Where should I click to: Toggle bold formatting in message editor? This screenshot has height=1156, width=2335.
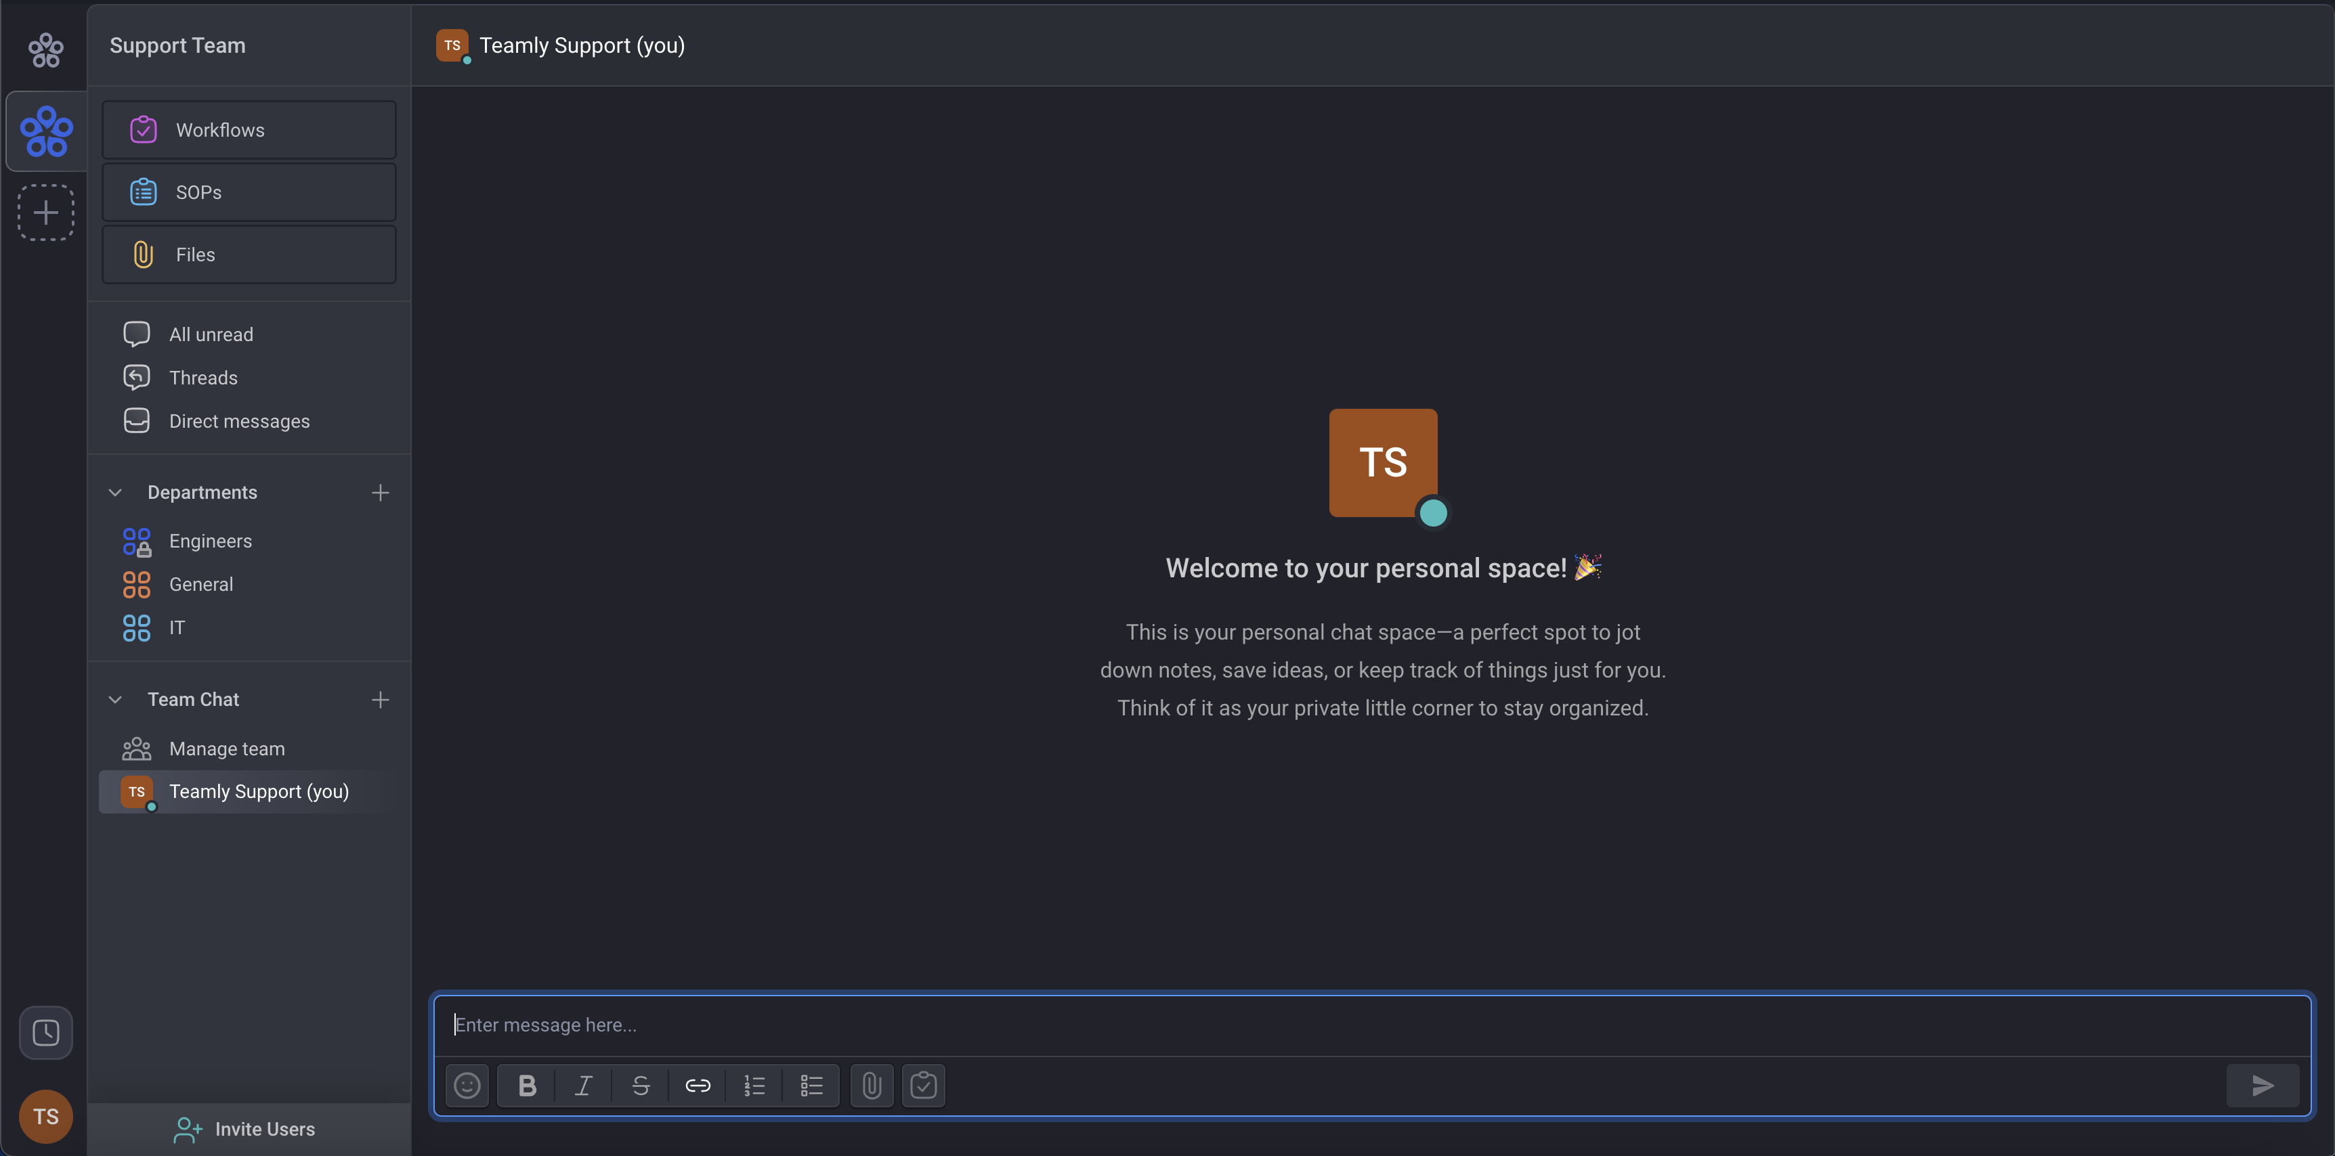527,1086
